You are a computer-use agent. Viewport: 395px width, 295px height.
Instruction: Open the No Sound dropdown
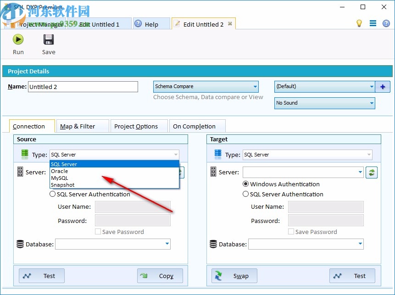coord(373,103)
